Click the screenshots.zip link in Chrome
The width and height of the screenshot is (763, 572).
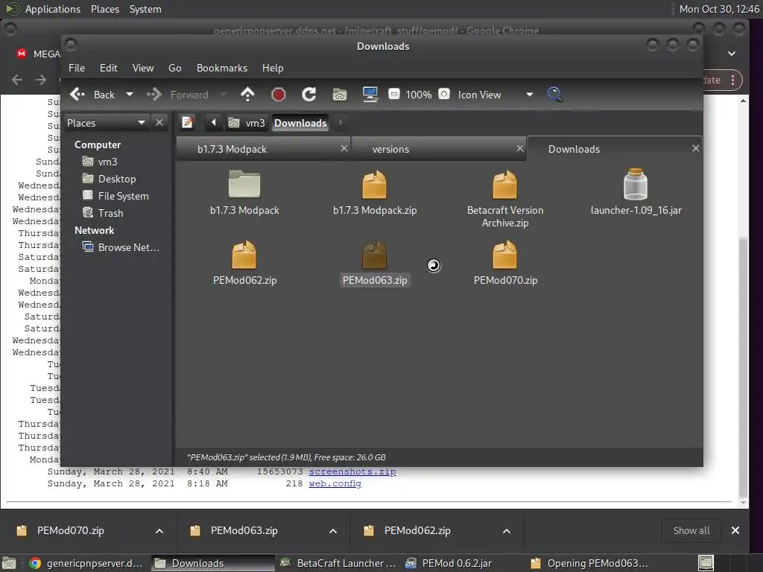point(352,471)
